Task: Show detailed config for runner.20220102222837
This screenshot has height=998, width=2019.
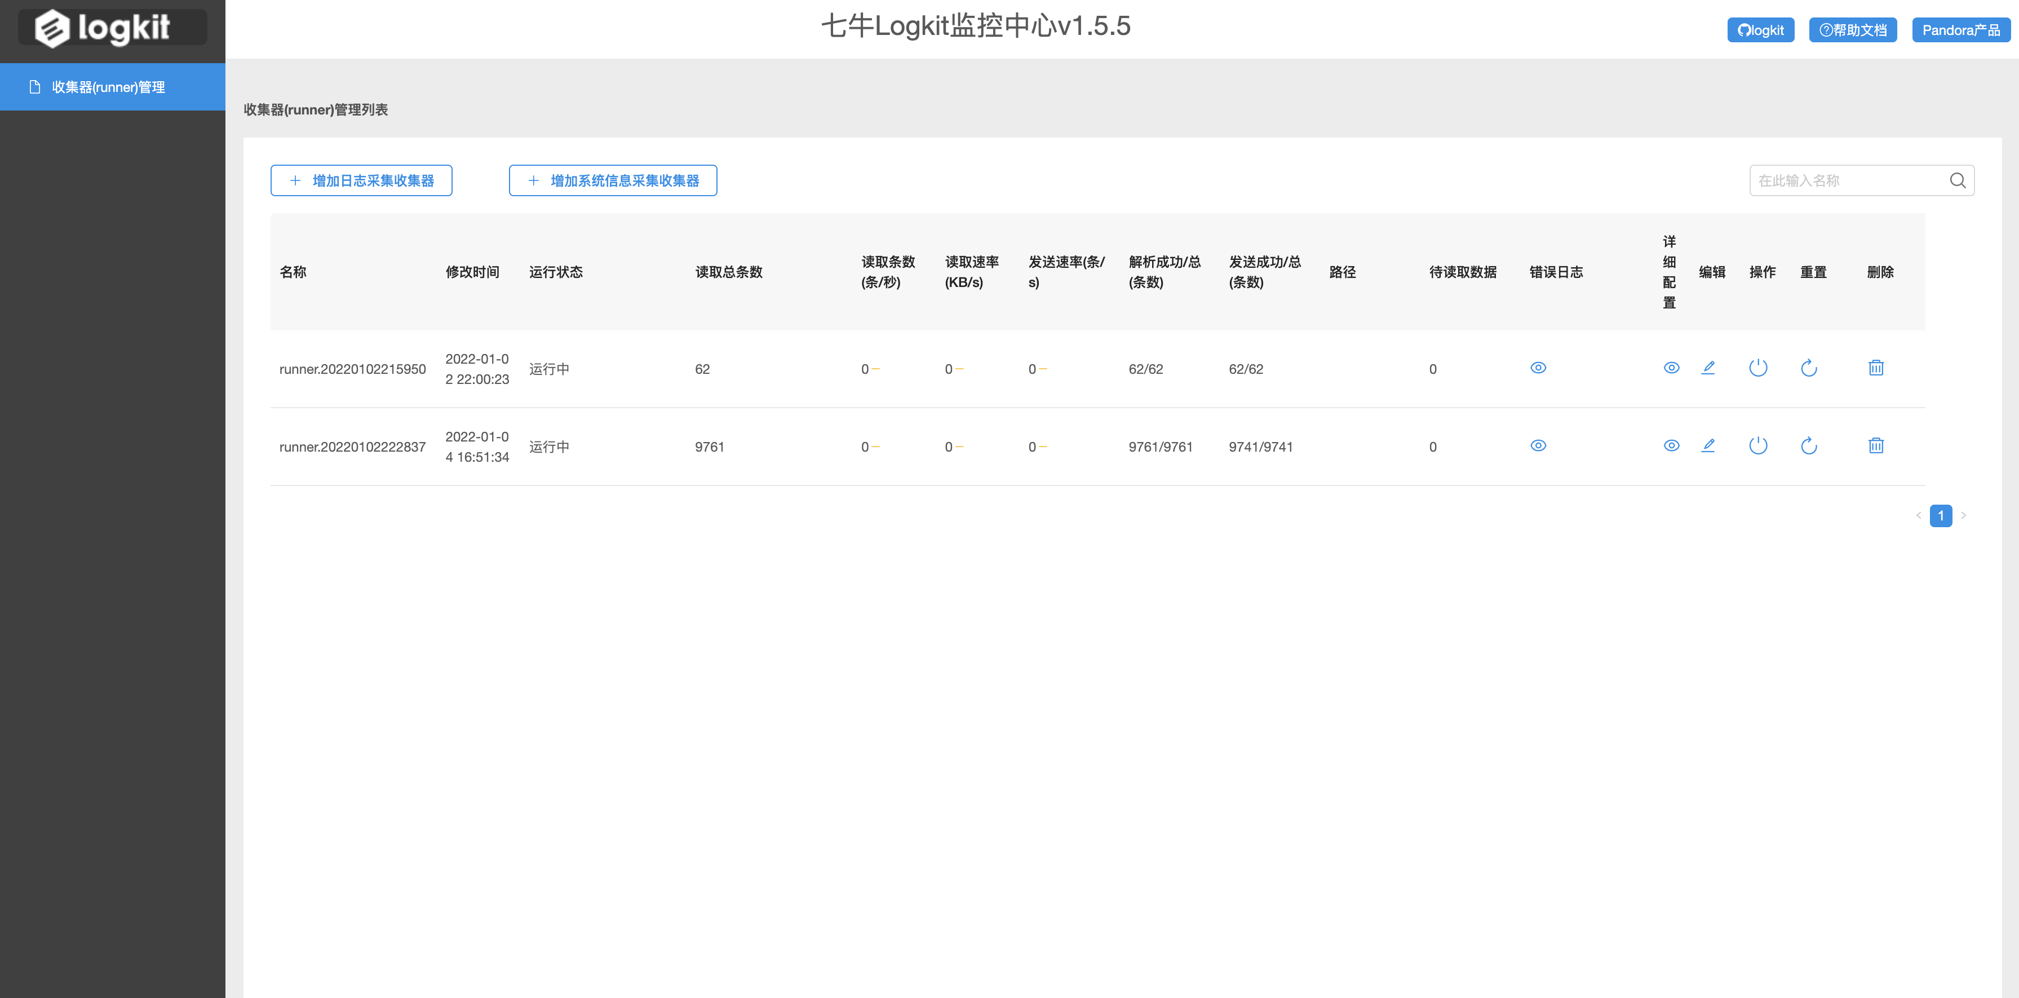Action: (x=1671, y=445)
